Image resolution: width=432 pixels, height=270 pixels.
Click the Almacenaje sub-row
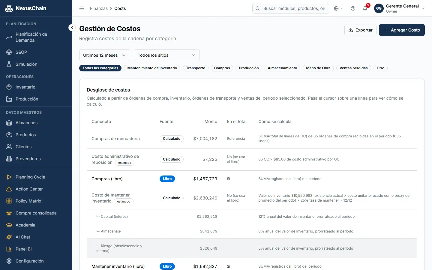[252, 231]
